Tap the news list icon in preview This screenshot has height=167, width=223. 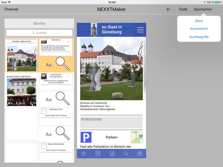[112, 154]
